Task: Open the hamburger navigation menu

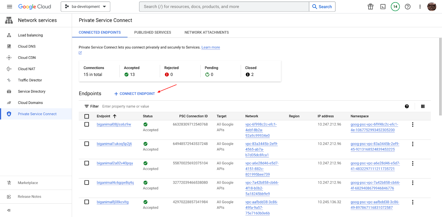Action: (x=9, y=7)
